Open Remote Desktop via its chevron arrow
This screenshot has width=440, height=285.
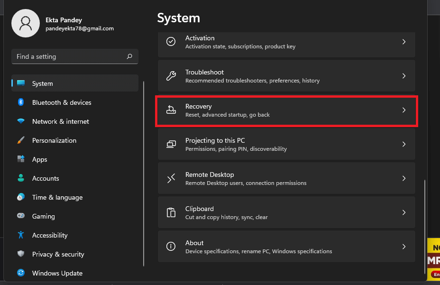point(404,178)
